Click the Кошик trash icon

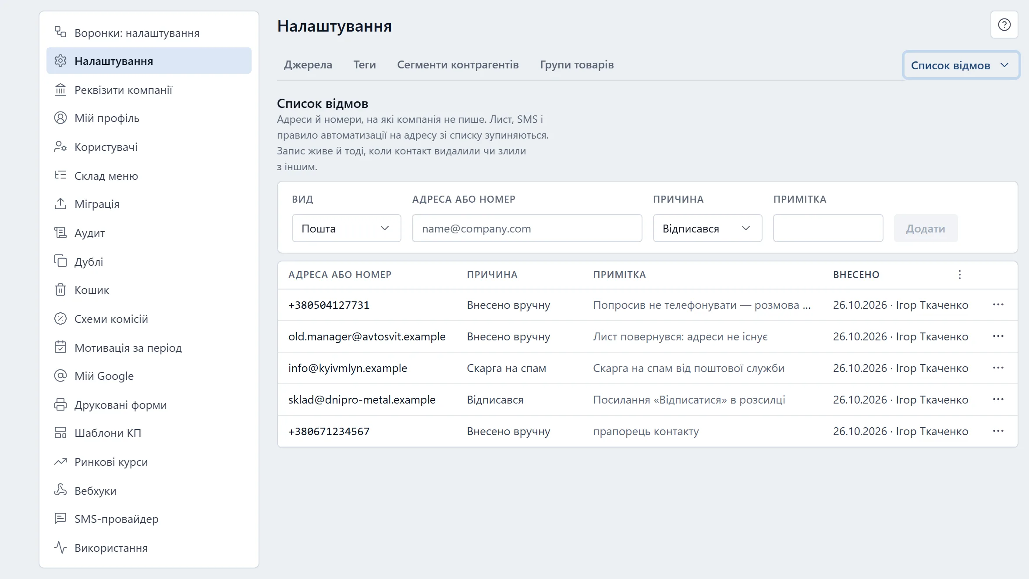coord(60,289)
